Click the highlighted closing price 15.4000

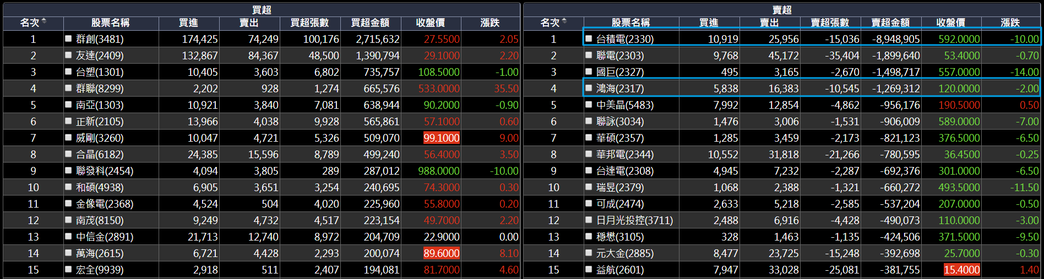[962, 270]
